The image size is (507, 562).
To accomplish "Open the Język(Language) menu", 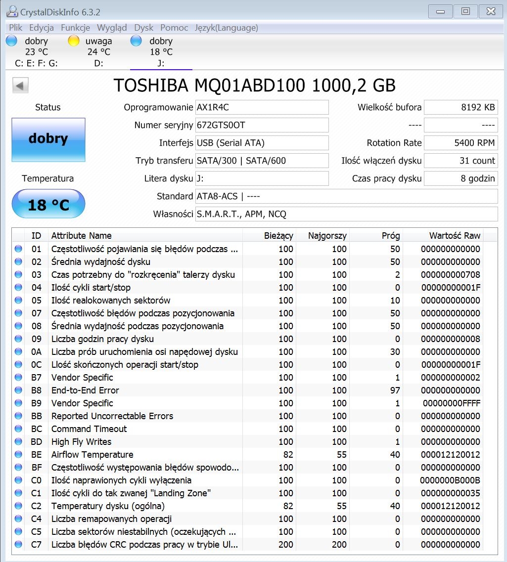I will 226,28.
